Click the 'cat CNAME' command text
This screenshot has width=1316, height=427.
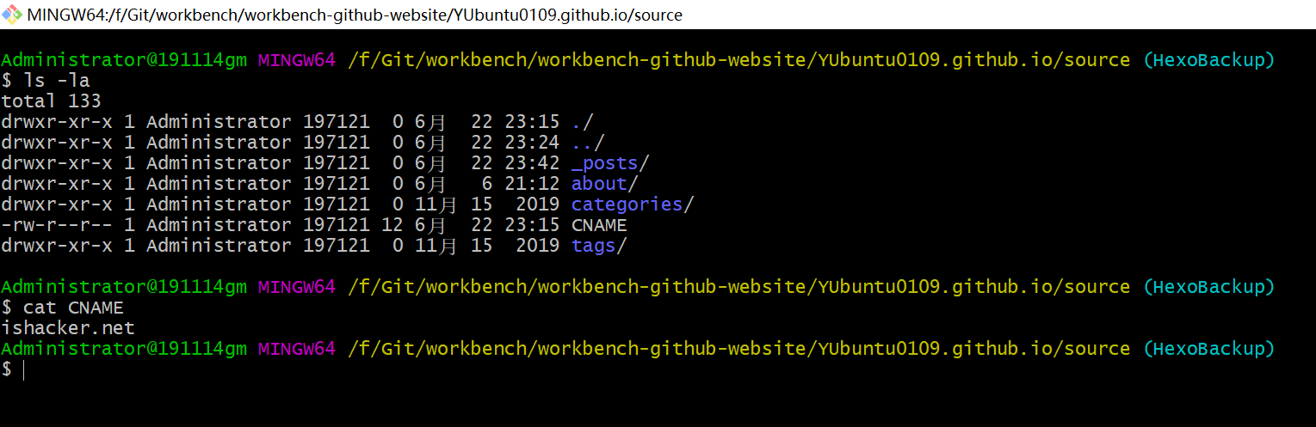tap(71, 308)
